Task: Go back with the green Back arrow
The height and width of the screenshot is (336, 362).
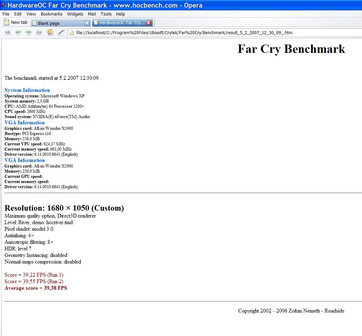Action: coord(18,32)
